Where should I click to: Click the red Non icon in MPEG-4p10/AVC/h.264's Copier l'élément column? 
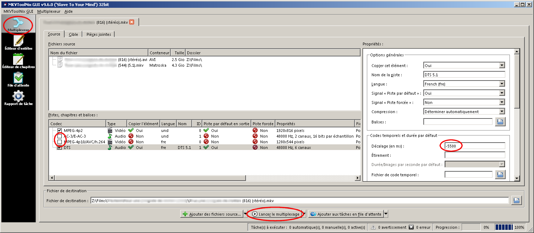(131, 142)
